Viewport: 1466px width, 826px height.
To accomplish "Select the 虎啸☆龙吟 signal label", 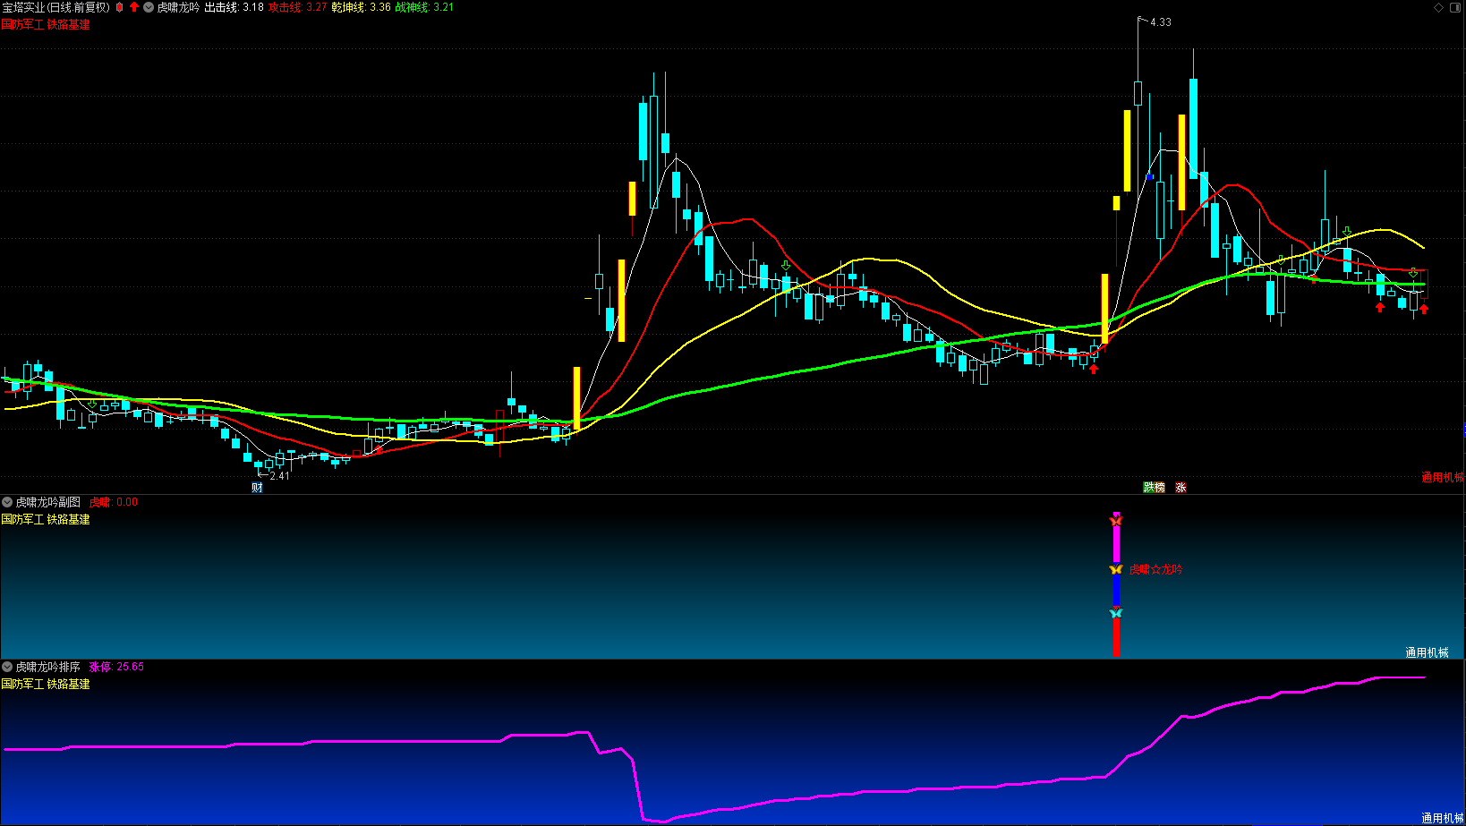I will (1155, 569).
